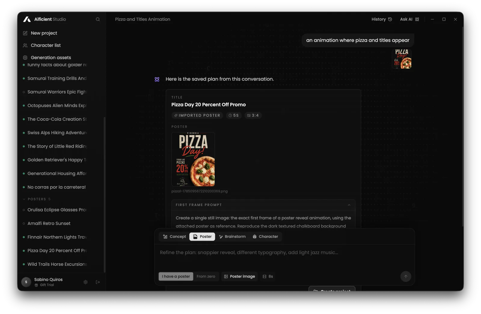Click the search icon in the sidebar header
This screenshot has width=481, height=314.
click(98, 19)
